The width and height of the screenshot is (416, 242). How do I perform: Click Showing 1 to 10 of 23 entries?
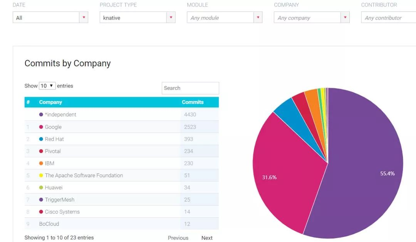59,238
